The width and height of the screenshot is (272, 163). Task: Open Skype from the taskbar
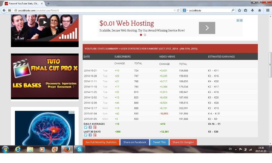(x=79, y=149)
